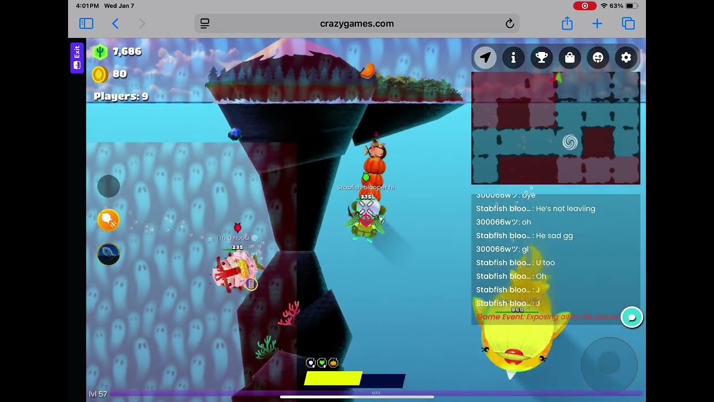Tap the crazygames.com address field
This screenshot has height=402, width=714.
coord(357,23)
